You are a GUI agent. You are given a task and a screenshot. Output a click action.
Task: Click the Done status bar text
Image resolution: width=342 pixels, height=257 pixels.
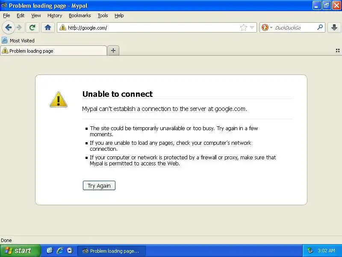click(6, 240)
